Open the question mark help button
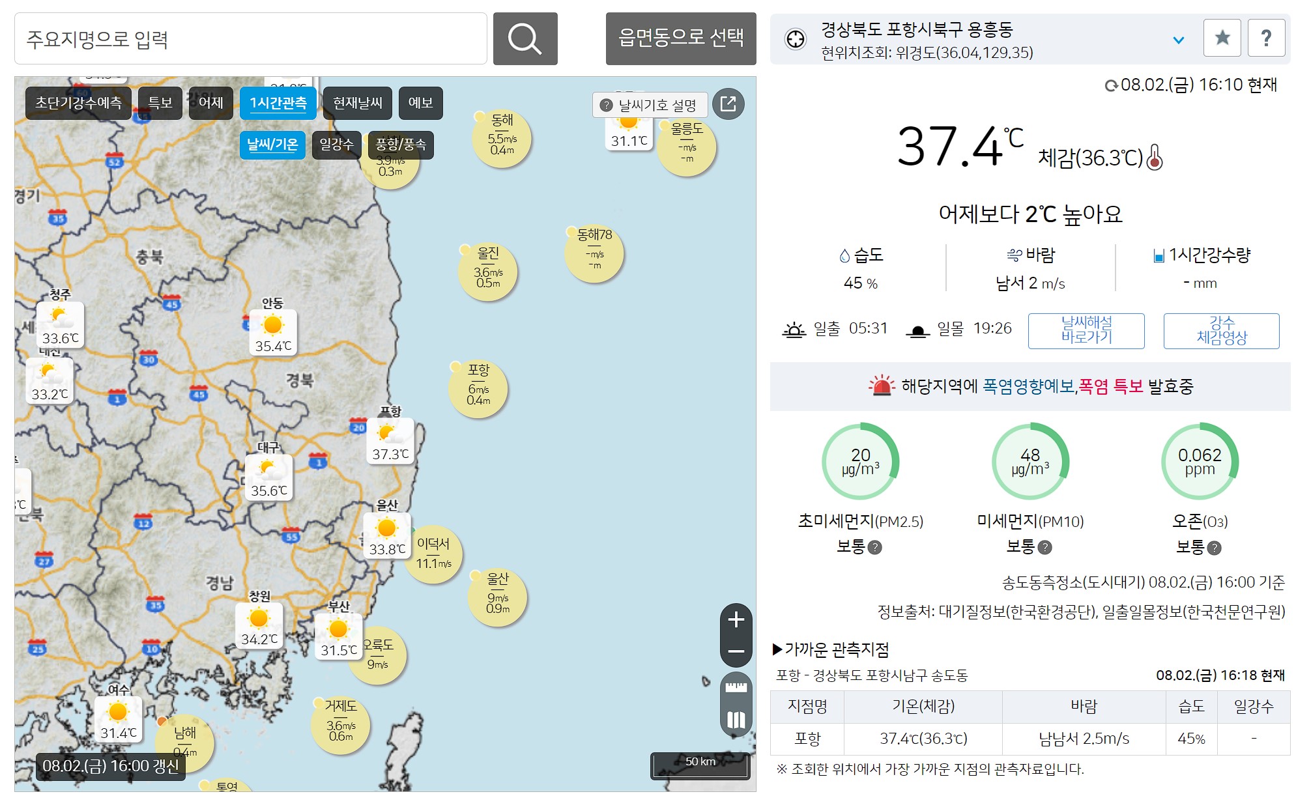This screenshot has height=807, width=1296. click(1265, 38)
